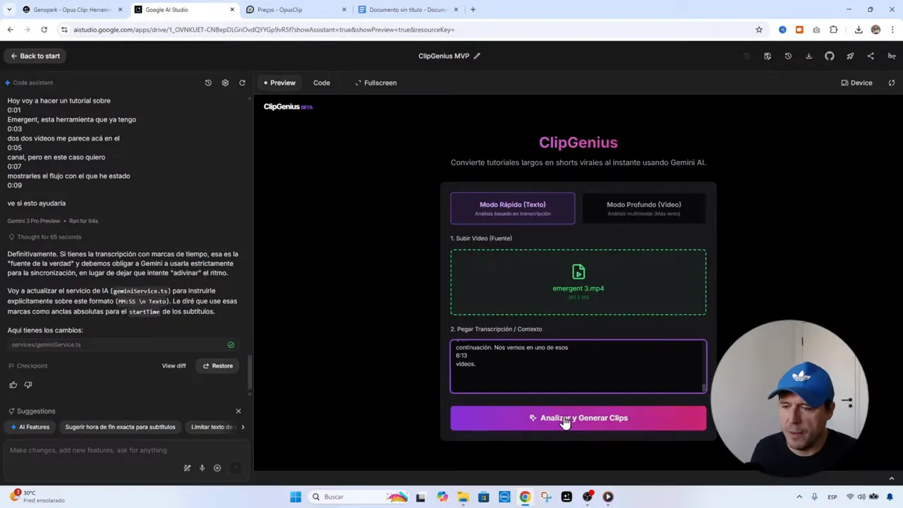Click the Analizar y Generar Clips button
This screenshot has width=903, height=508.
click(578, 418)
